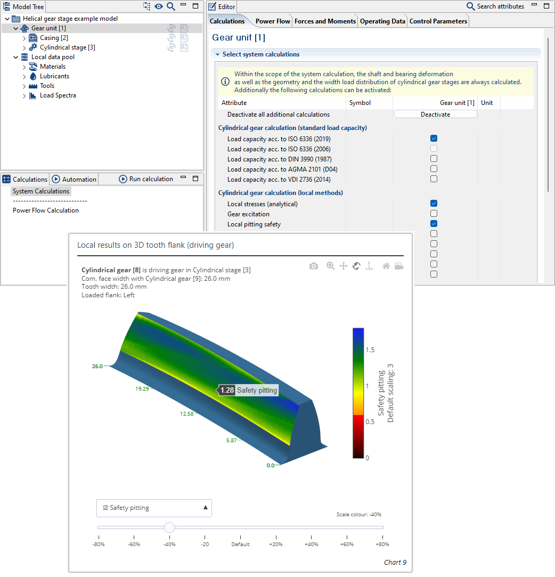Click the 3D view icon for Gear unit [1]
The width and height of the screenshot is (555, 577).
[172, 28]
